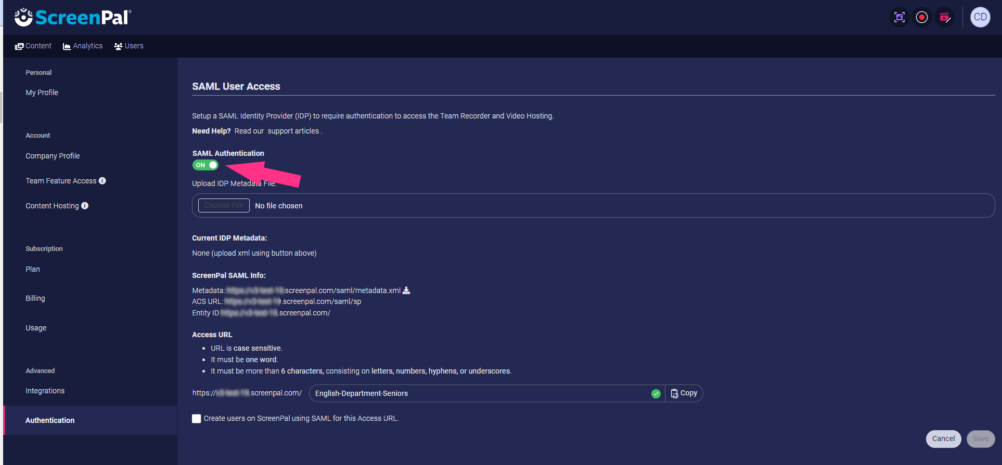Select Authentication in the sidebar
The height and width of the screenshot is (465, 1002).
[x=90, y=420]
